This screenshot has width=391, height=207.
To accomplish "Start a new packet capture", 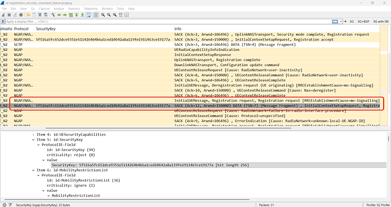I will [3, 15].
